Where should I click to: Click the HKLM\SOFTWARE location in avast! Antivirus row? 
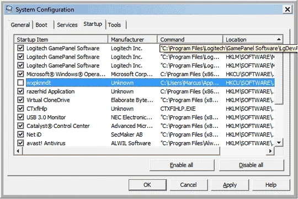249,143
